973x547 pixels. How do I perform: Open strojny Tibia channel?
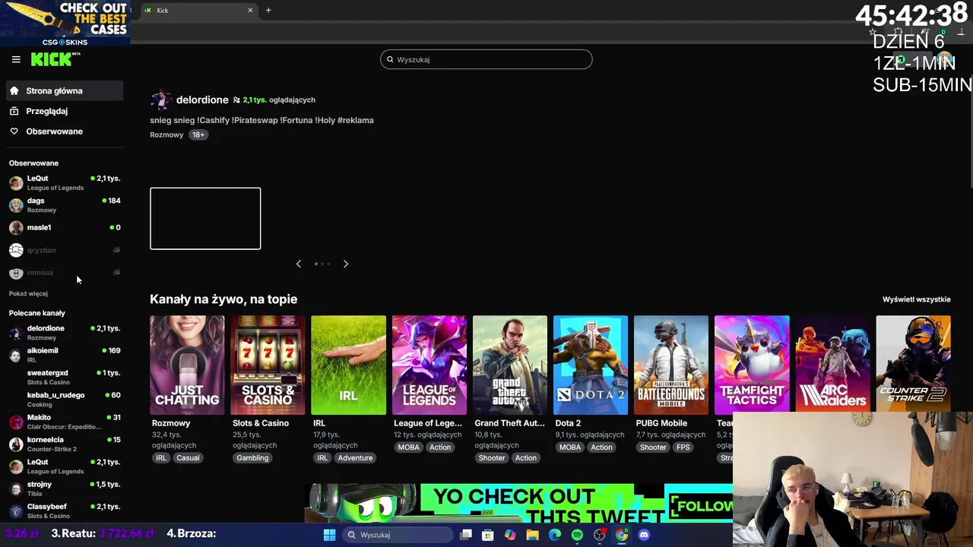pyautogui.click(x=65, y=489)
